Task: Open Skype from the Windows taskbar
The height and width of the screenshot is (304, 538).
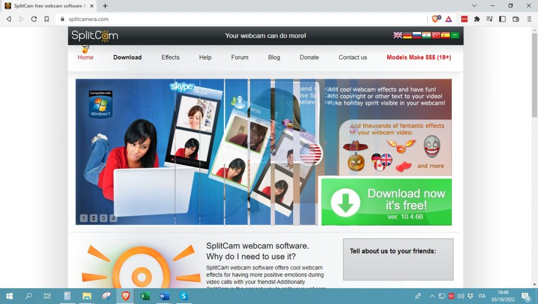Action: tap(184, 296)
